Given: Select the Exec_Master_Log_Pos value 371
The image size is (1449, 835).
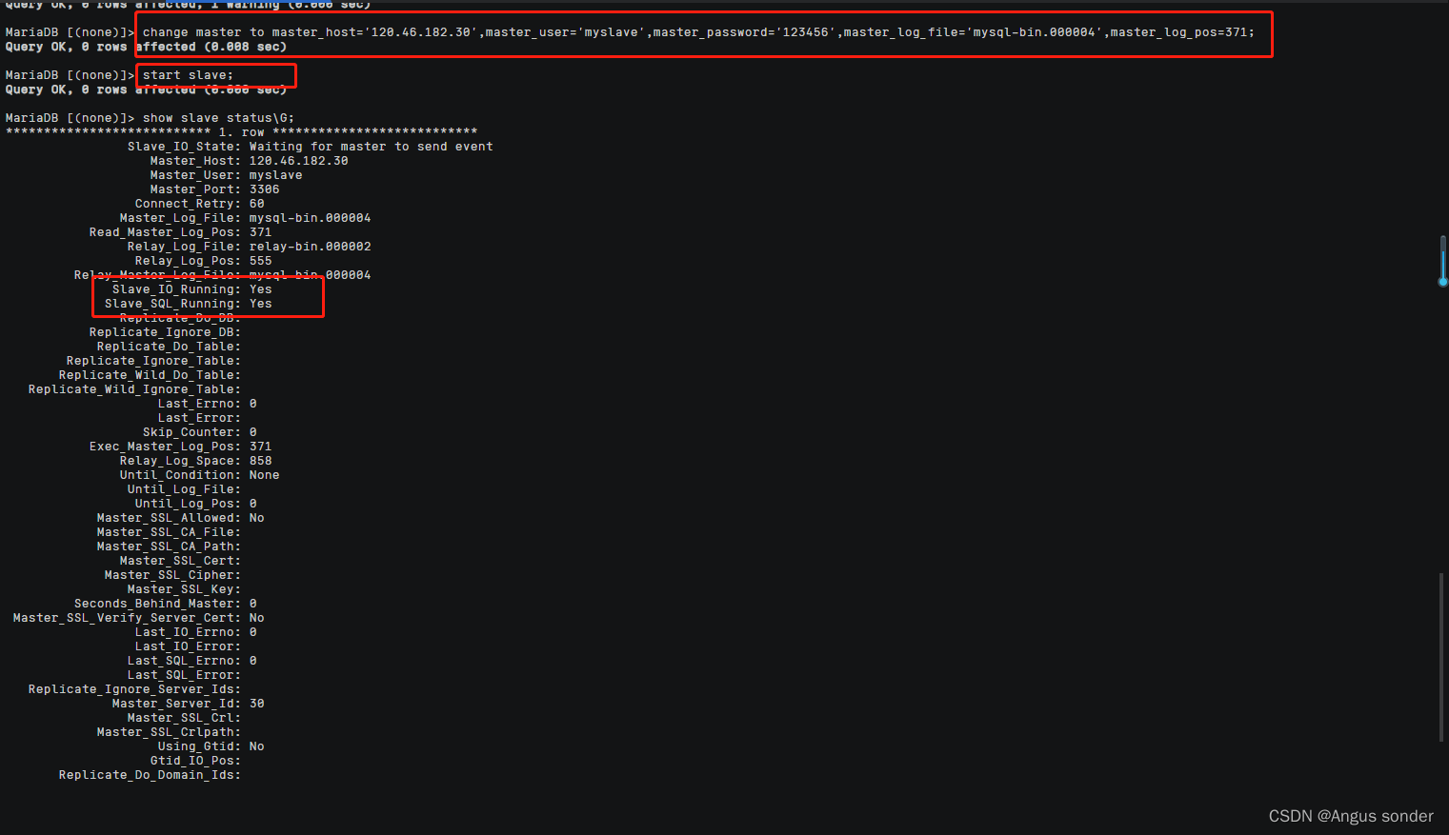Looking at the screenshot, I should [x=259, y=446].
